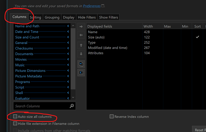Click category list scrollbar down arrow
206x132 pixels.
pos(73,97)
